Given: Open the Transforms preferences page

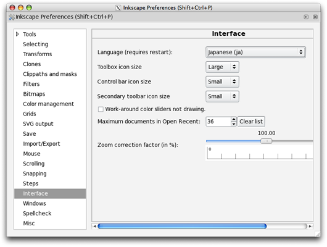Looking at the screenshot, I should pos(38,54).
